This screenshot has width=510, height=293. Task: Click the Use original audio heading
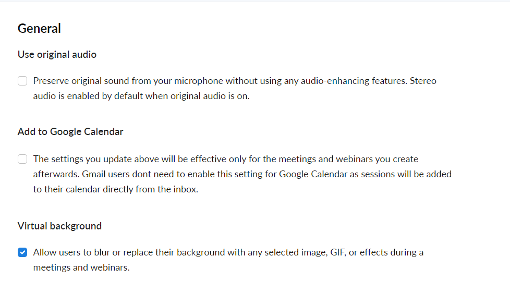pyautogui.click(x=57, y=54)
